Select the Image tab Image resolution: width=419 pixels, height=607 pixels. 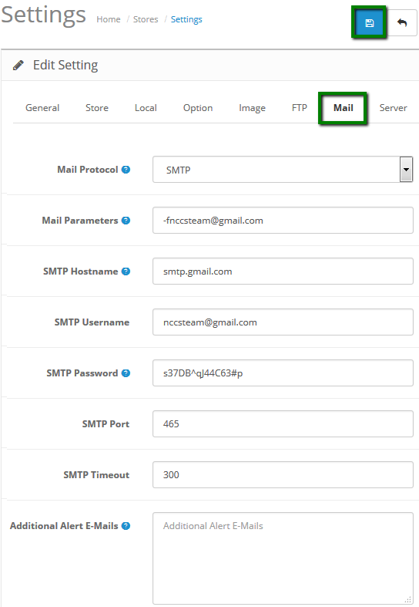click(x=252, y=108)
